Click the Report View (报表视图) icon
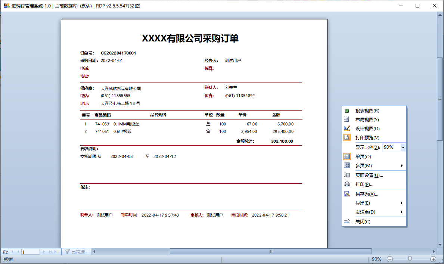Screen dimensions: 444x264 tap(347, 111)
